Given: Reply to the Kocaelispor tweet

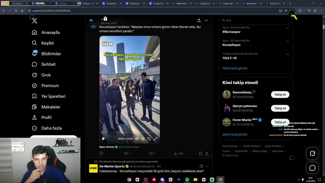Looking at the screenshot, I should 101,154.
